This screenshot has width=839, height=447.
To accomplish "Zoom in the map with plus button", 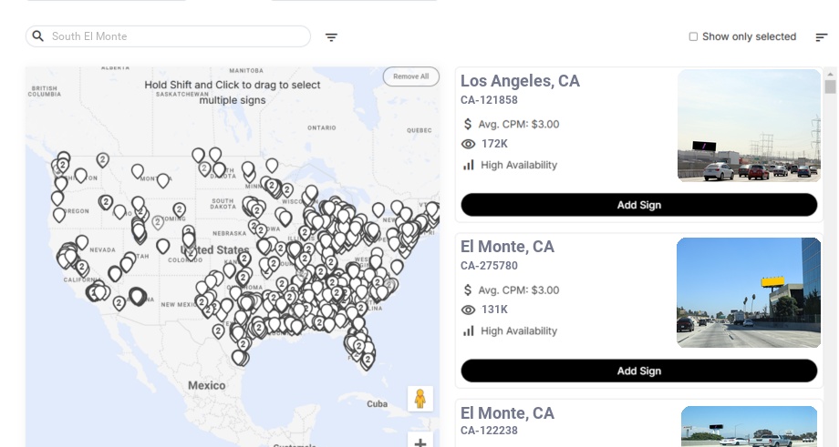I will click(419, 443).
